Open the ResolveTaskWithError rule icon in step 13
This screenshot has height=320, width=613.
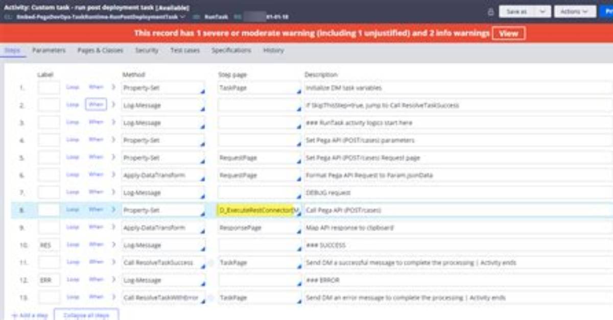point(210,298)
